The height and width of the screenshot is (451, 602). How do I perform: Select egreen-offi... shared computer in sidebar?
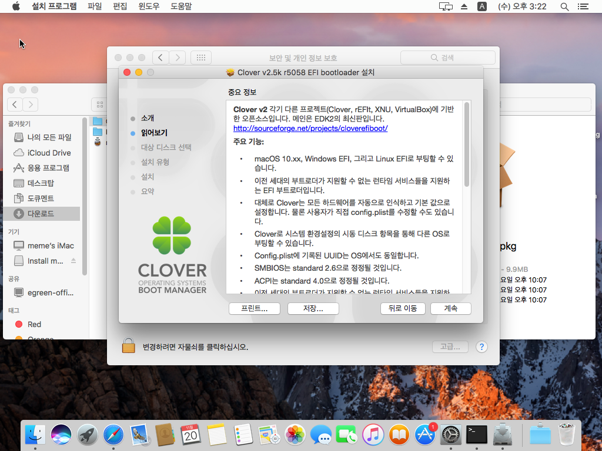[x=42, y=292]
